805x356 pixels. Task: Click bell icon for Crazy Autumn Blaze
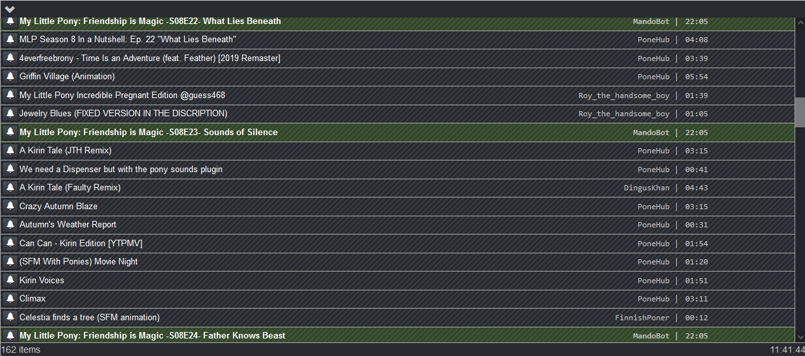[10, 206]
